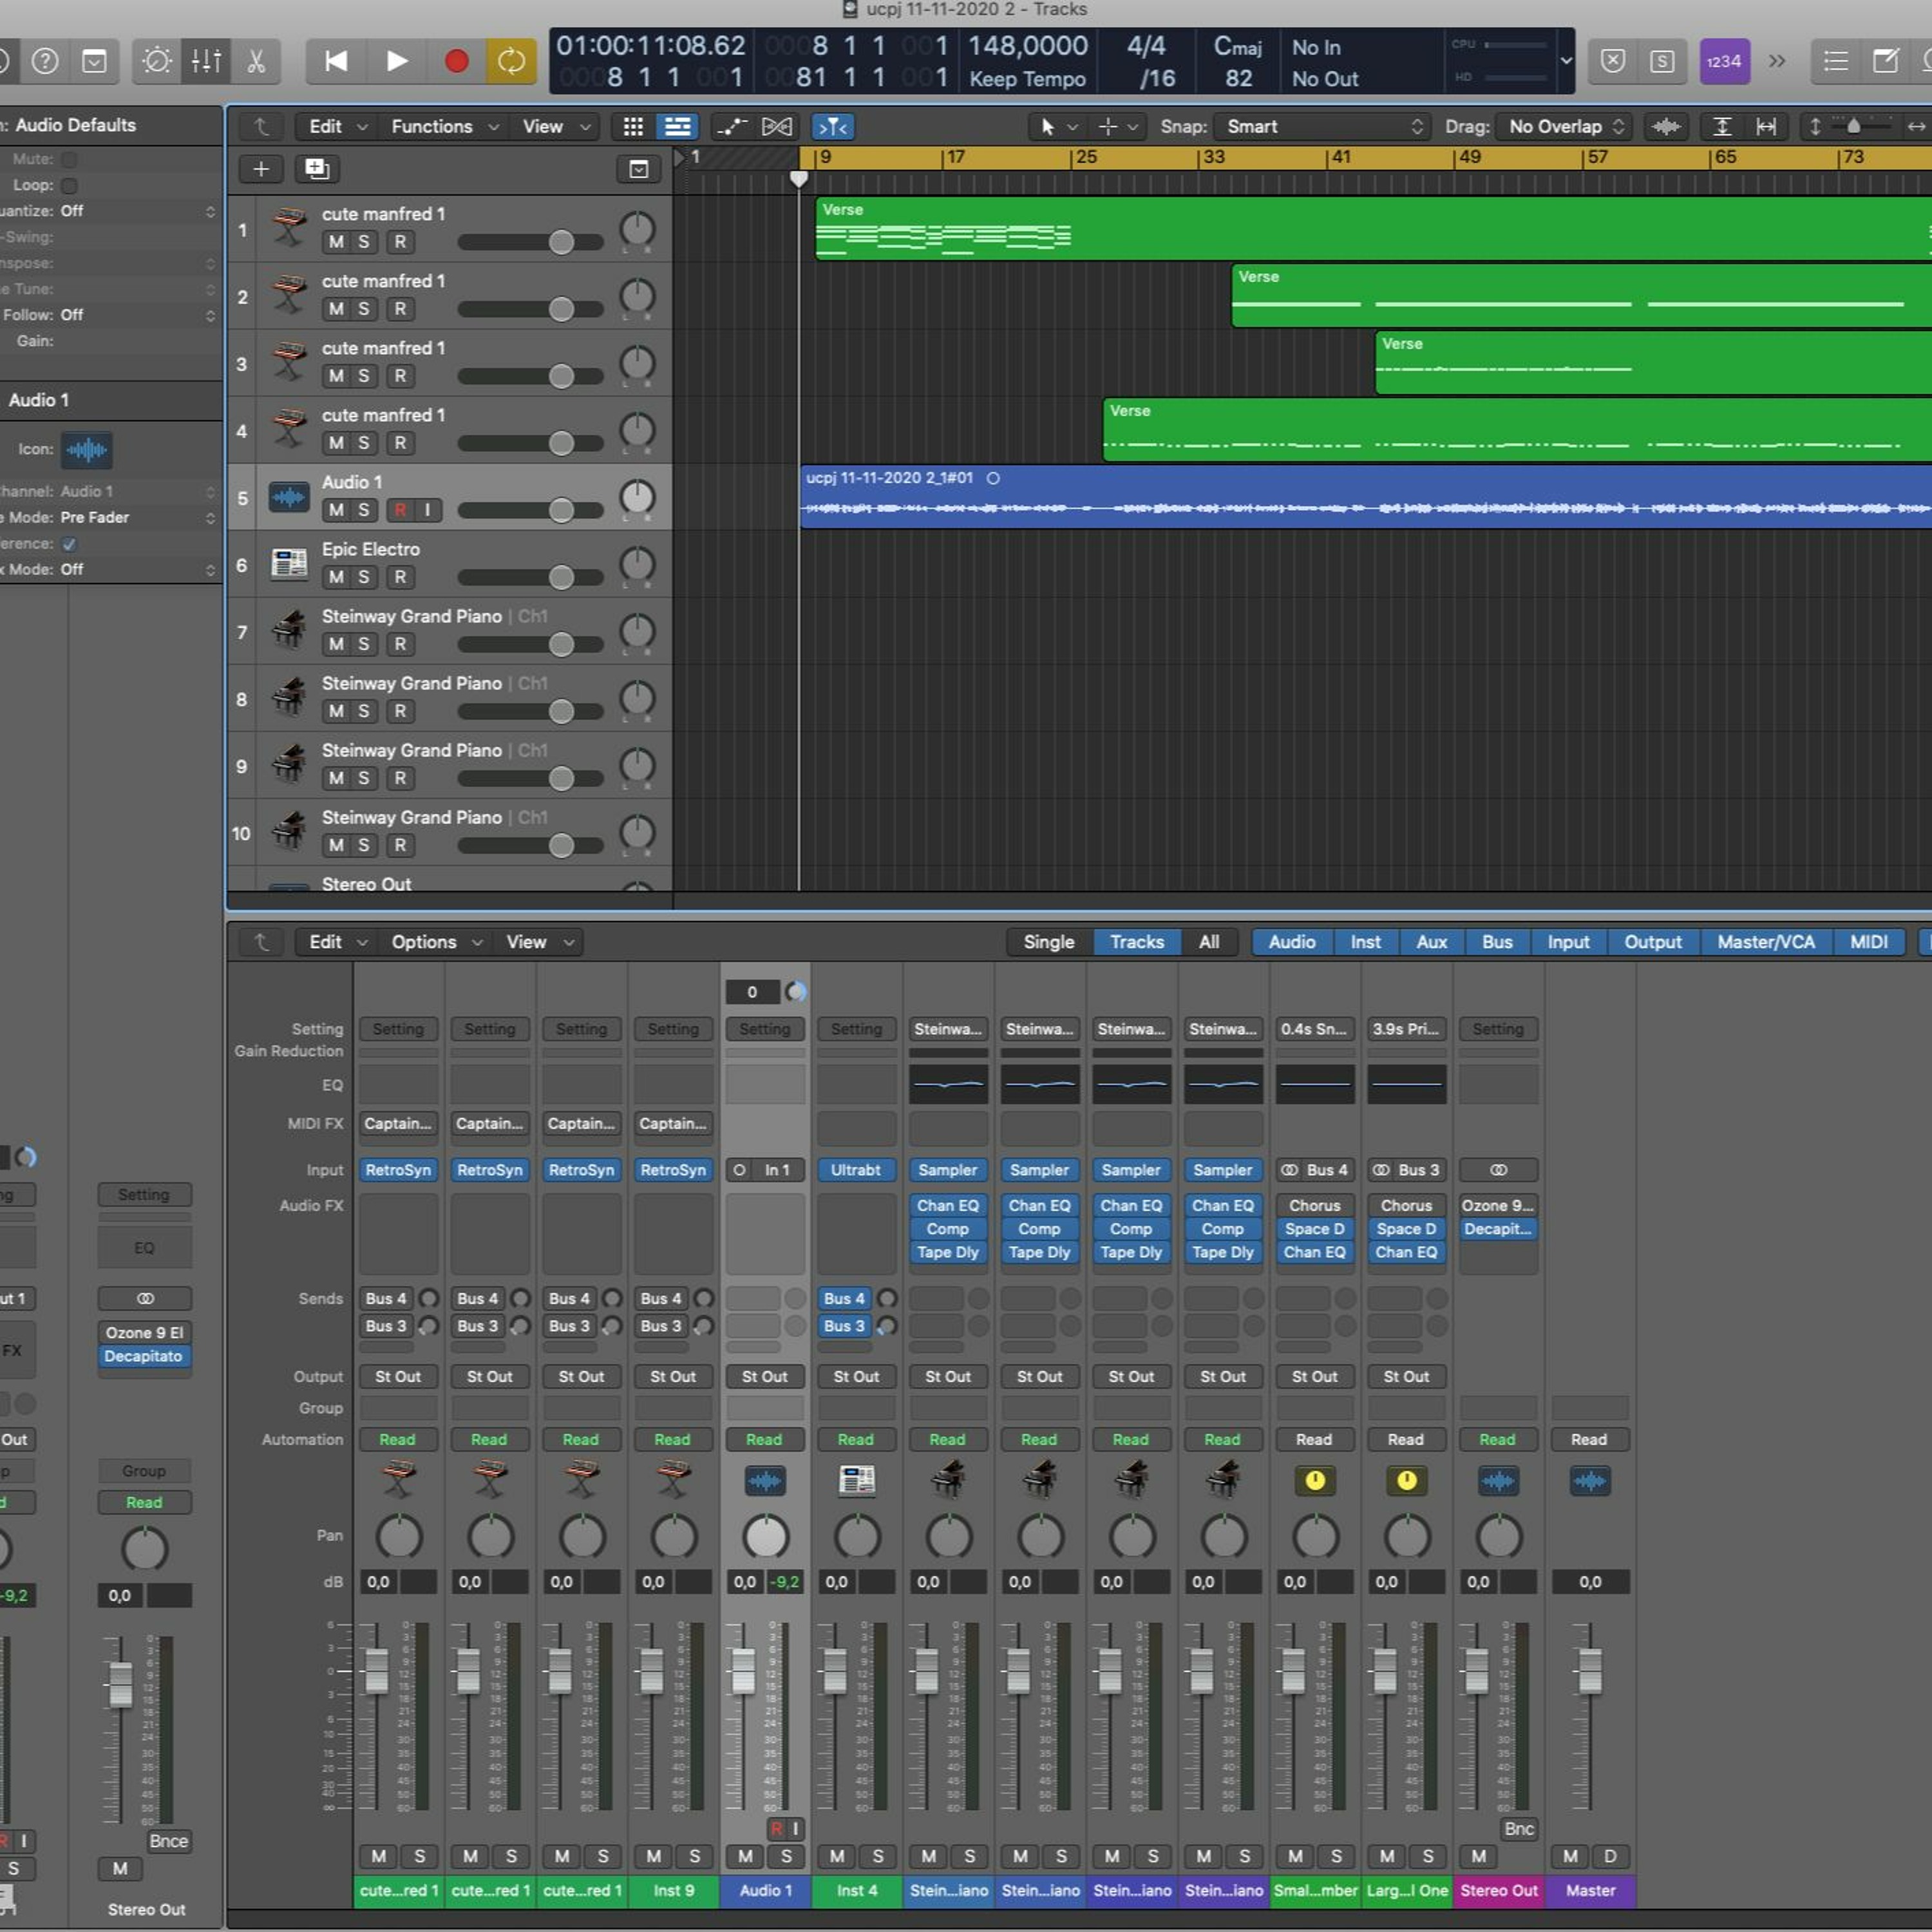
Task: Click bar 25 on the timeline ruler
Action: click(x=1085, y=157)
